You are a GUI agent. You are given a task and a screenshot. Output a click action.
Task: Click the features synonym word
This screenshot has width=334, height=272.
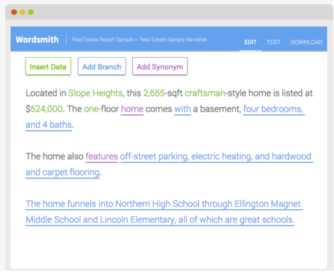point(101,156)
